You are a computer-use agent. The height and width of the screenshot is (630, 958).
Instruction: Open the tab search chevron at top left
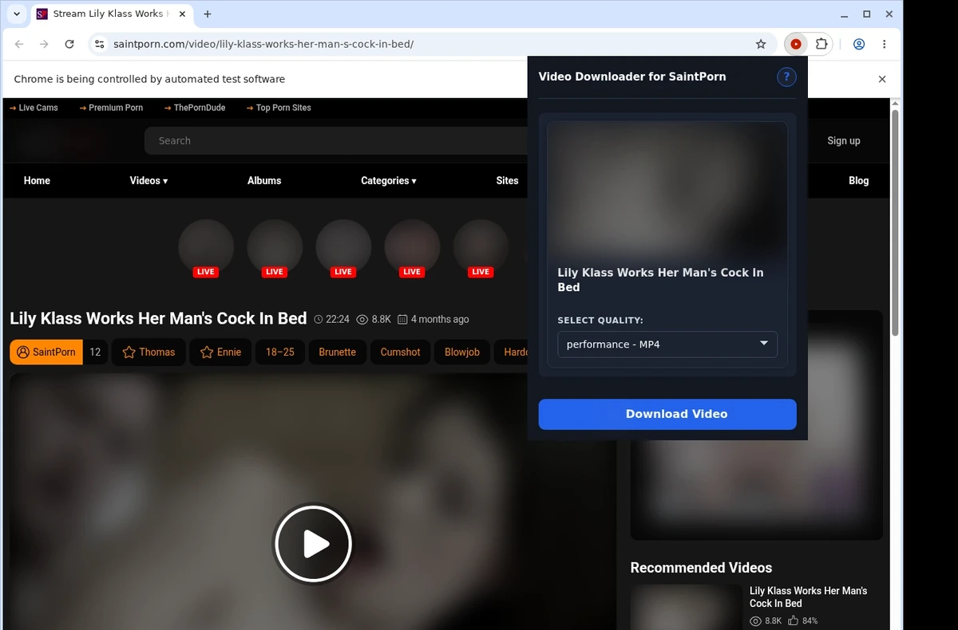pyautogui.click(x=17, y=14)
